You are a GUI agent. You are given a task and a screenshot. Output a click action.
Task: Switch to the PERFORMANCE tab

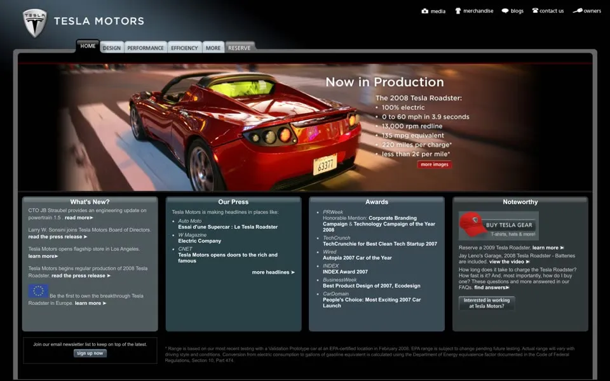tap(146, 48)
